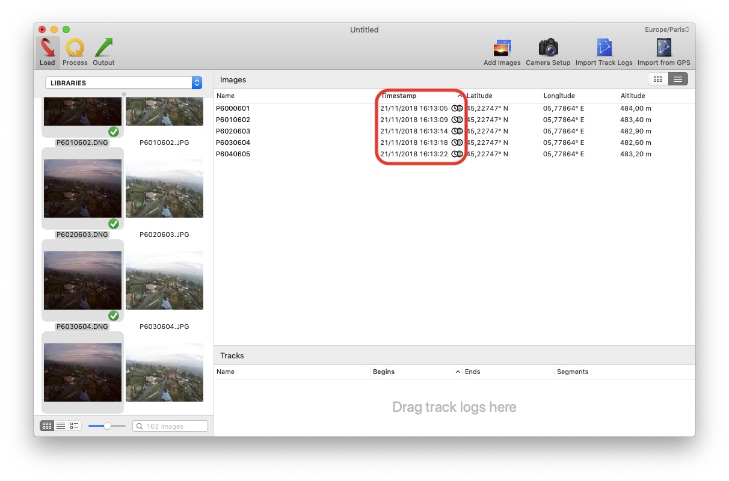Click Import Track Logs
Screen dimensions: 729x481
(604, 51)
